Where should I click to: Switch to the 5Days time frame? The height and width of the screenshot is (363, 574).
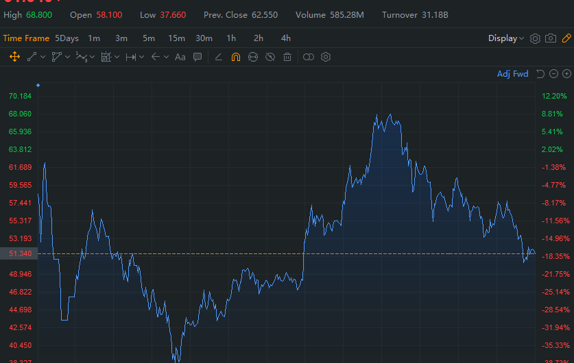[67, 38]
